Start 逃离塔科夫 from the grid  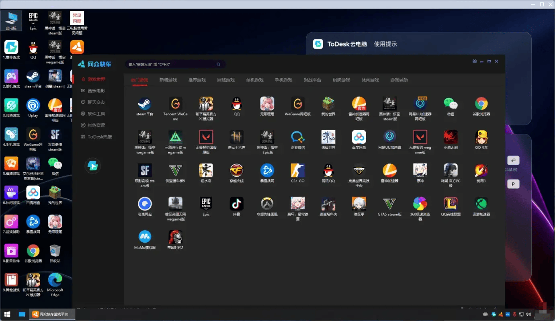click(328, 204)
